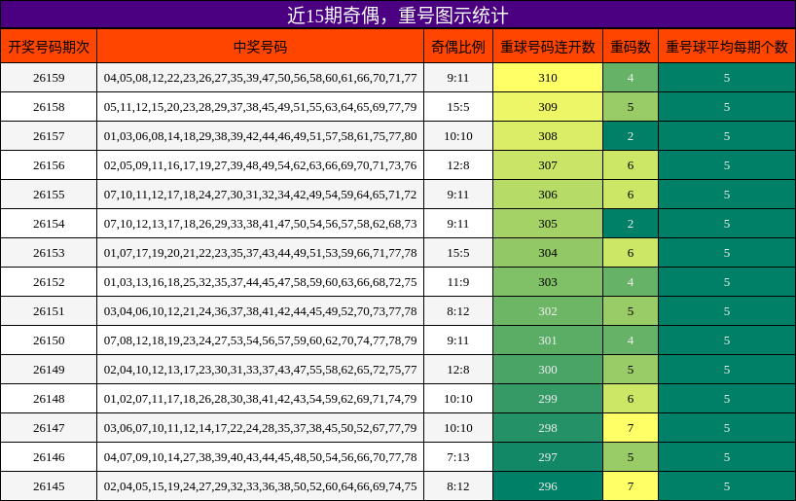Select winning numbers starting 02,05,09,11,16
796x501 pixels.
[261, 165]
